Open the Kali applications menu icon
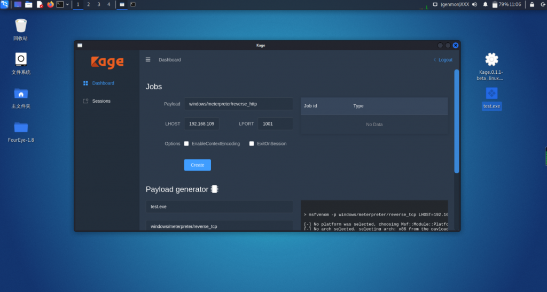 [4, 4]
